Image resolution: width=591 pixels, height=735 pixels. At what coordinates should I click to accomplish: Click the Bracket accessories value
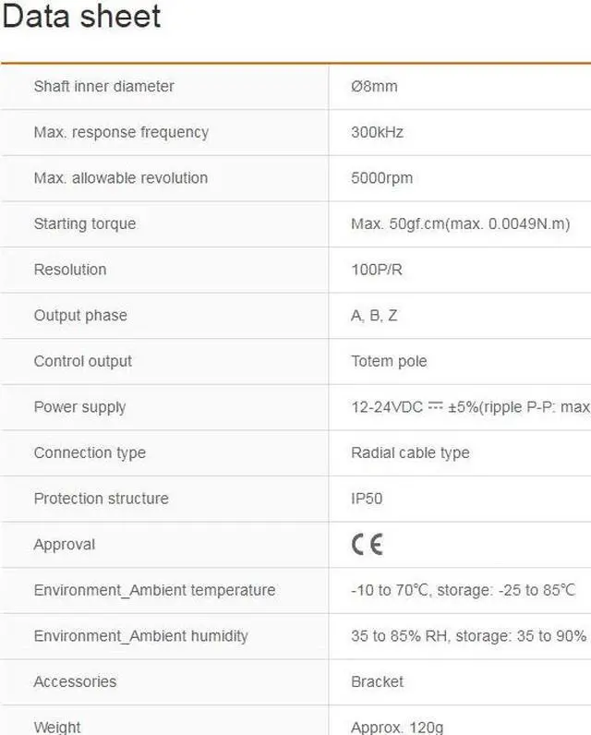click(x=377, y=681)
